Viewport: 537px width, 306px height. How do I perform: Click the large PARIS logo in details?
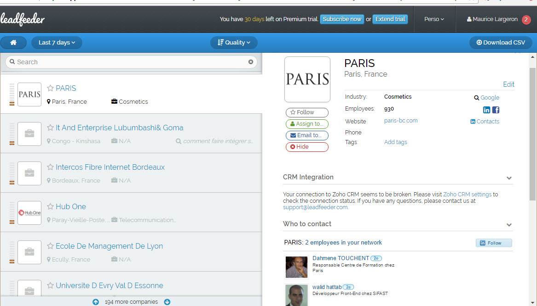307,79
